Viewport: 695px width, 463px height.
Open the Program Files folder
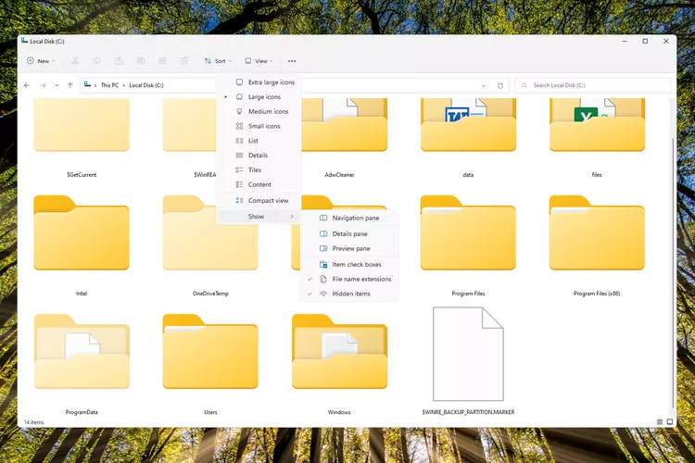[468, 245]
